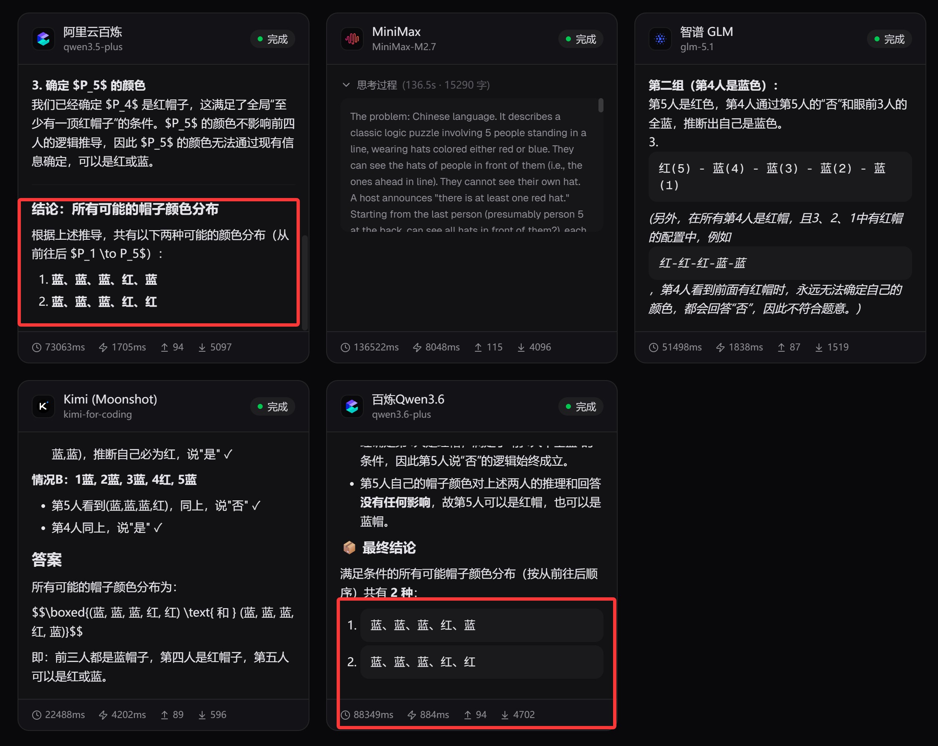Click lightning icon beside 884ms
Viewport: 938px width, 746px height.
(411, 715)
